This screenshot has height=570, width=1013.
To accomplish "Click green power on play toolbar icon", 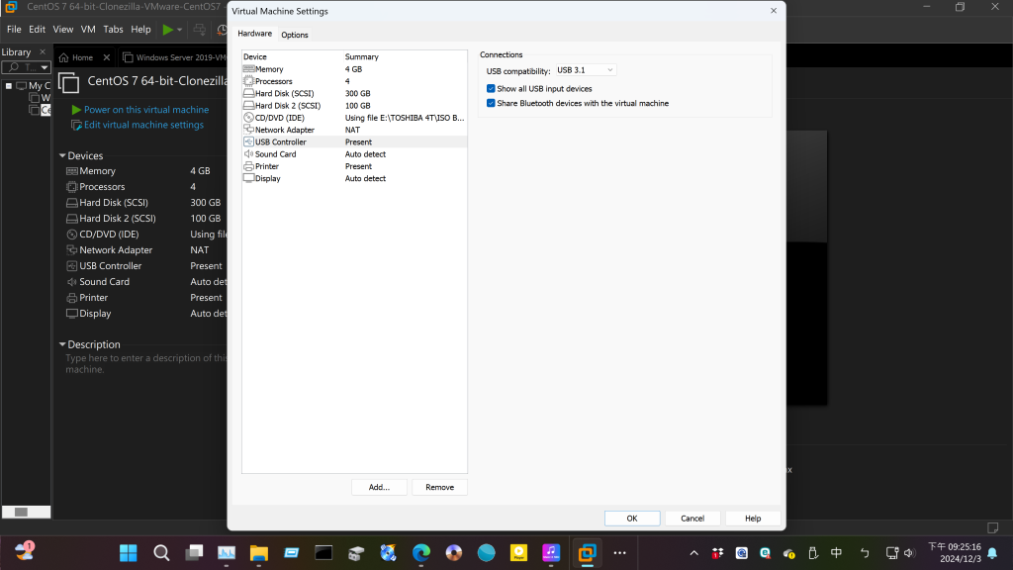I will tap(168, 30).
